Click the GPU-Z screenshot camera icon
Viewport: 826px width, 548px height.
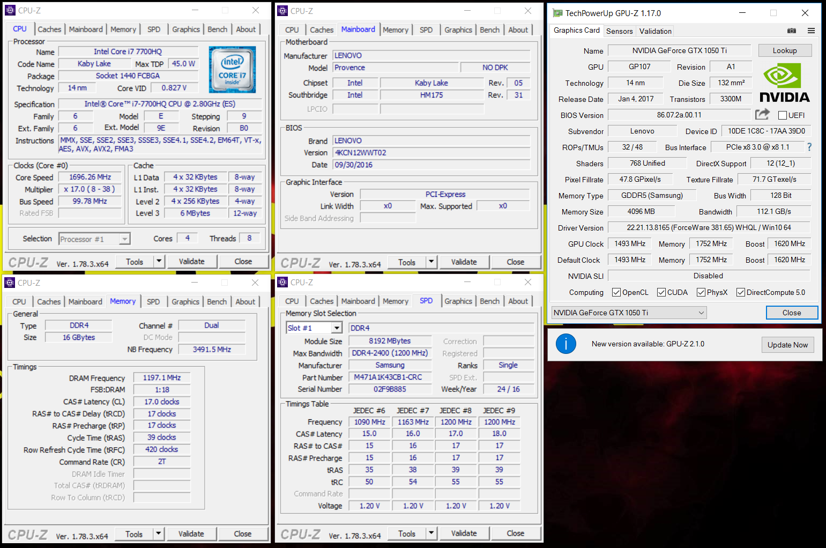pos(791,31)
